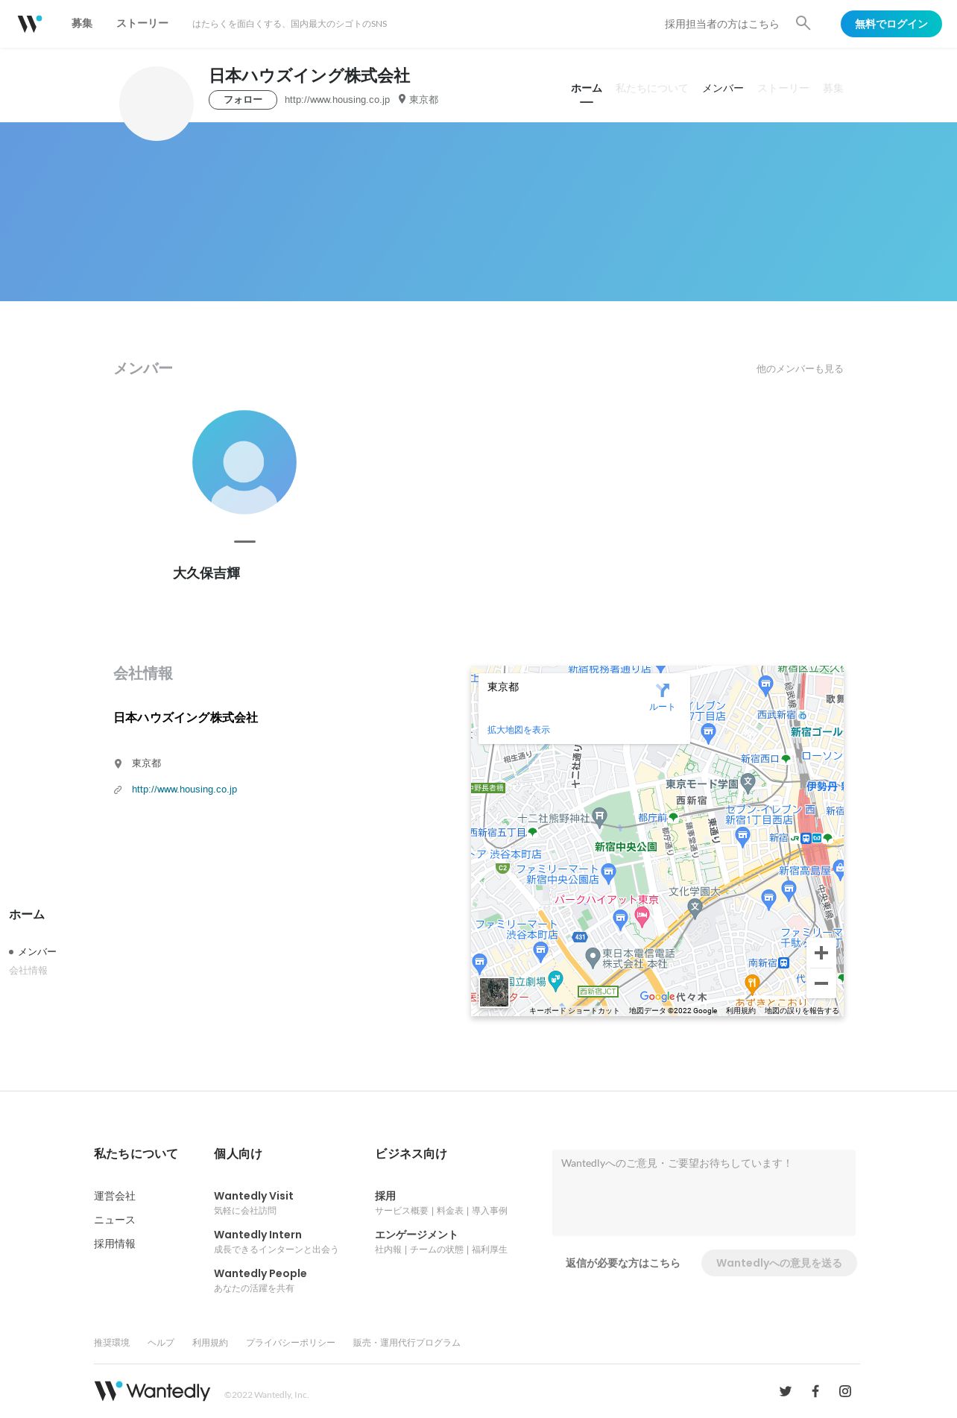Image resolution: width=957 pixels, height=1418 pixels.
Task: Open ニュース footer link
Action: (x=115, y=1220)
